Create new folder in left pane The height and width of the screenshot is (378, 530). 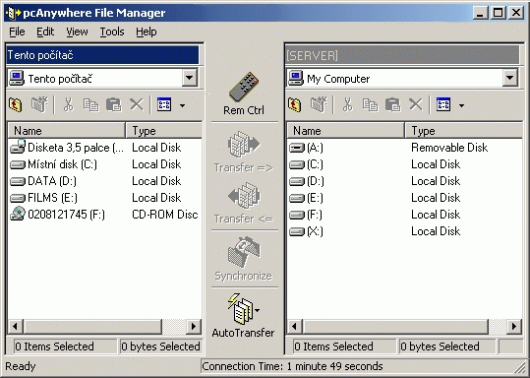[x=39, y=104]
